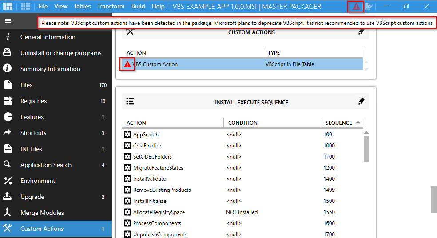The image size is (437, 238).
Task: Sort Custom Actions by TYPE column
Action: tap(313, 52)
